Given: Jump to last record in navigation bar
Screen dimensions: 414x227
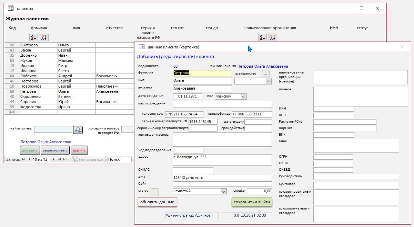Looking at the screenshot, I should click(x=59, y=159).
